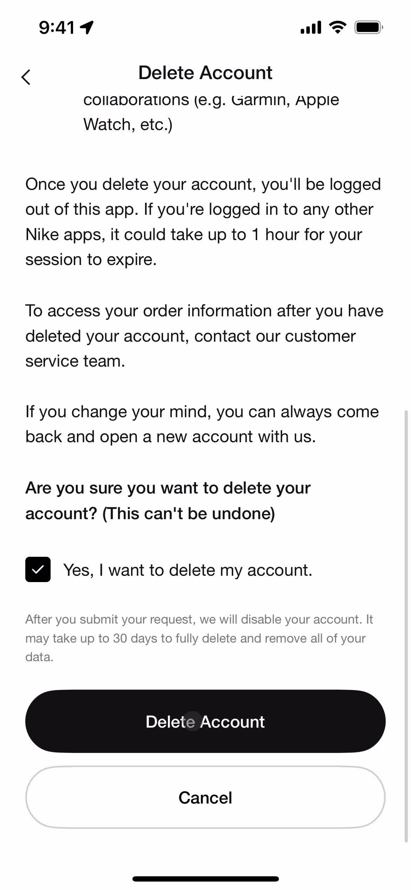The width and height of the screenshot is (411, 890).
Task: Tap the 'Yes, I want to delete my account.' label
Action: 188,570
